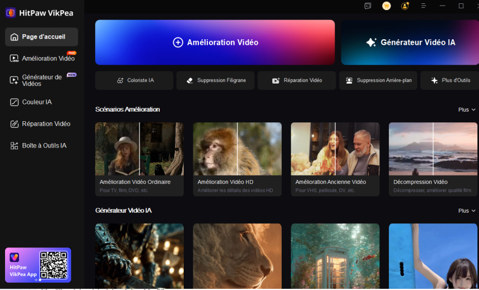Click the Générateur de Vidéos sidebar icon
479x290 pixels.
(x=14, y=80)
